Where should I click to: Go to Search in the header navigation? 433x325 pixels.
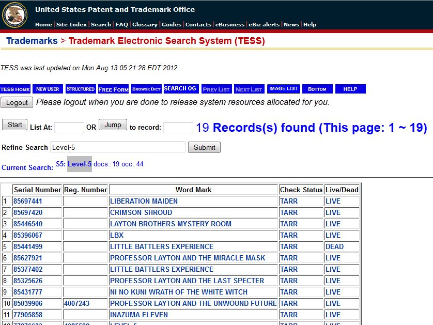point(101,25)
